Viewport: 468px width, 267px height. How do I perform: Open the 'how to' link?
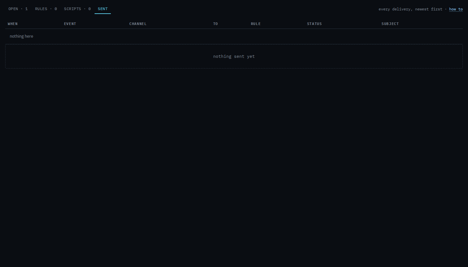coord(456,9)
